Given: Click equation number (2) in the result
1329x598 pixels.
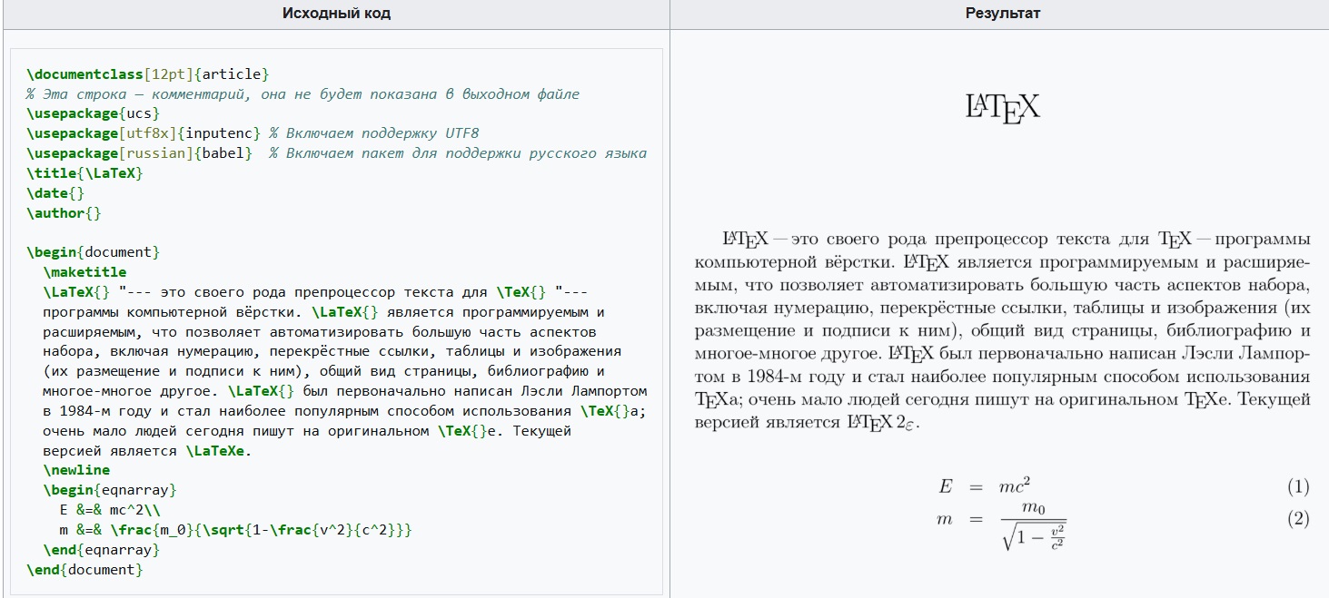Looking at the screenshot, I should 1298,519.
